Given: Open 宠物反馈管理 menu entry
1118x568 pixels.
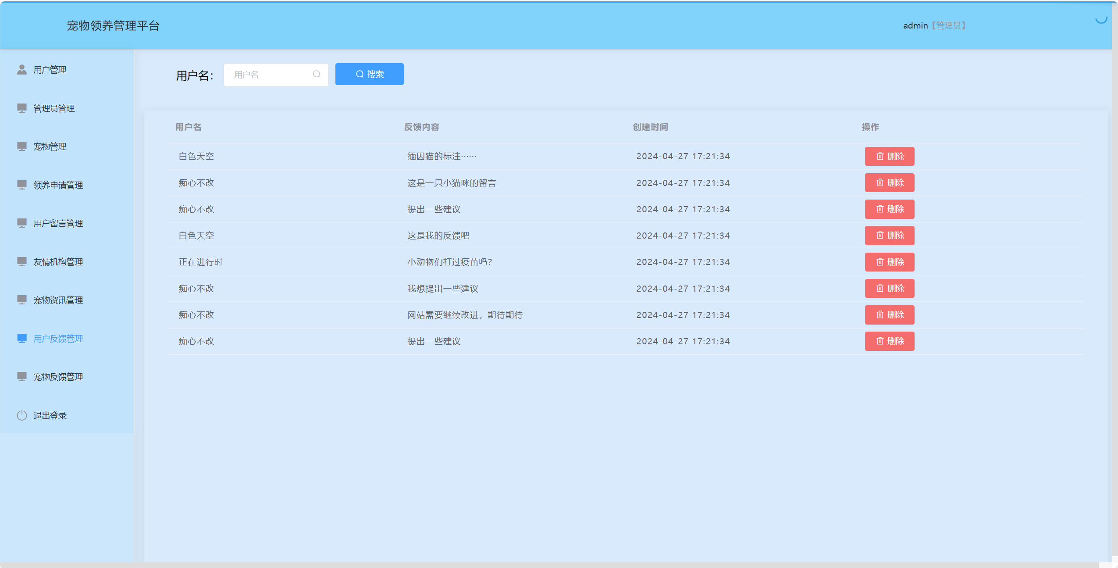Looking at the screenshot, I should pos(58,377).
